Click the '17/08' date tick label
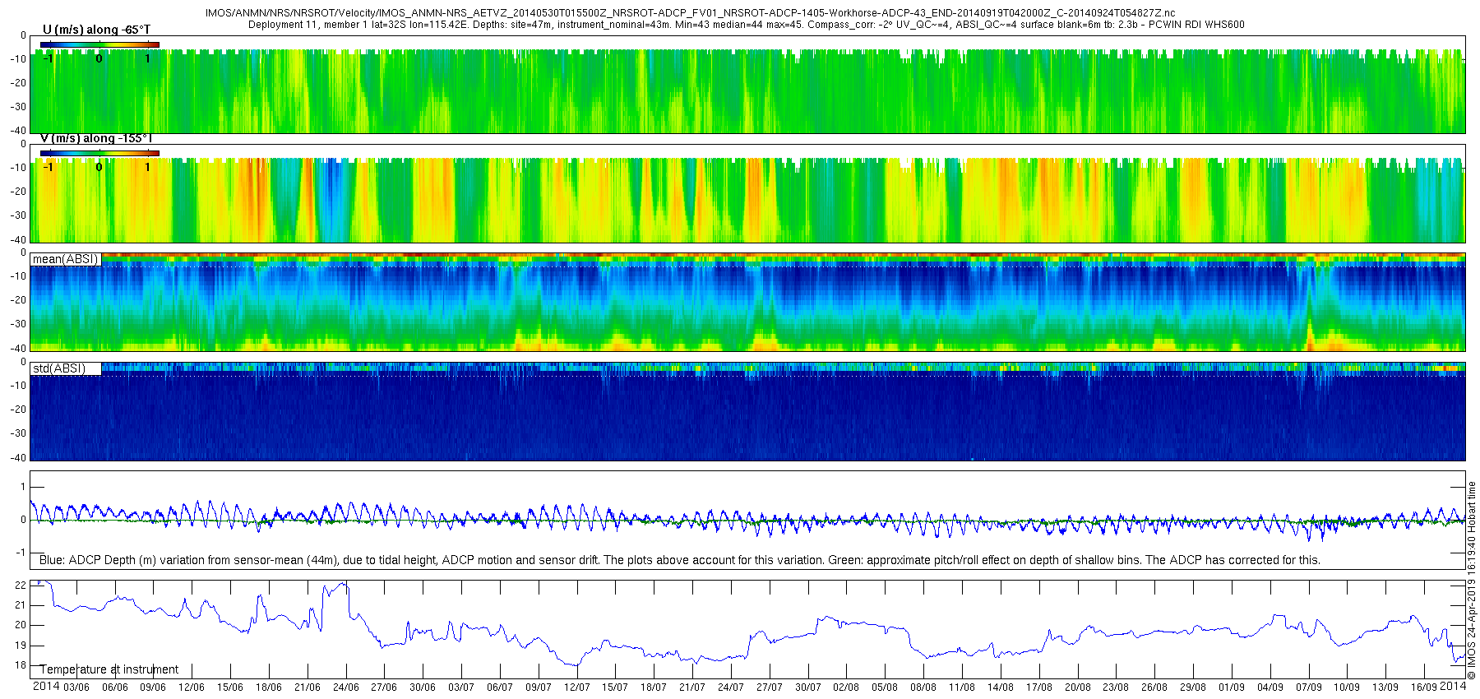Screen dimensions: 1480x699 tap(1039, 687)
